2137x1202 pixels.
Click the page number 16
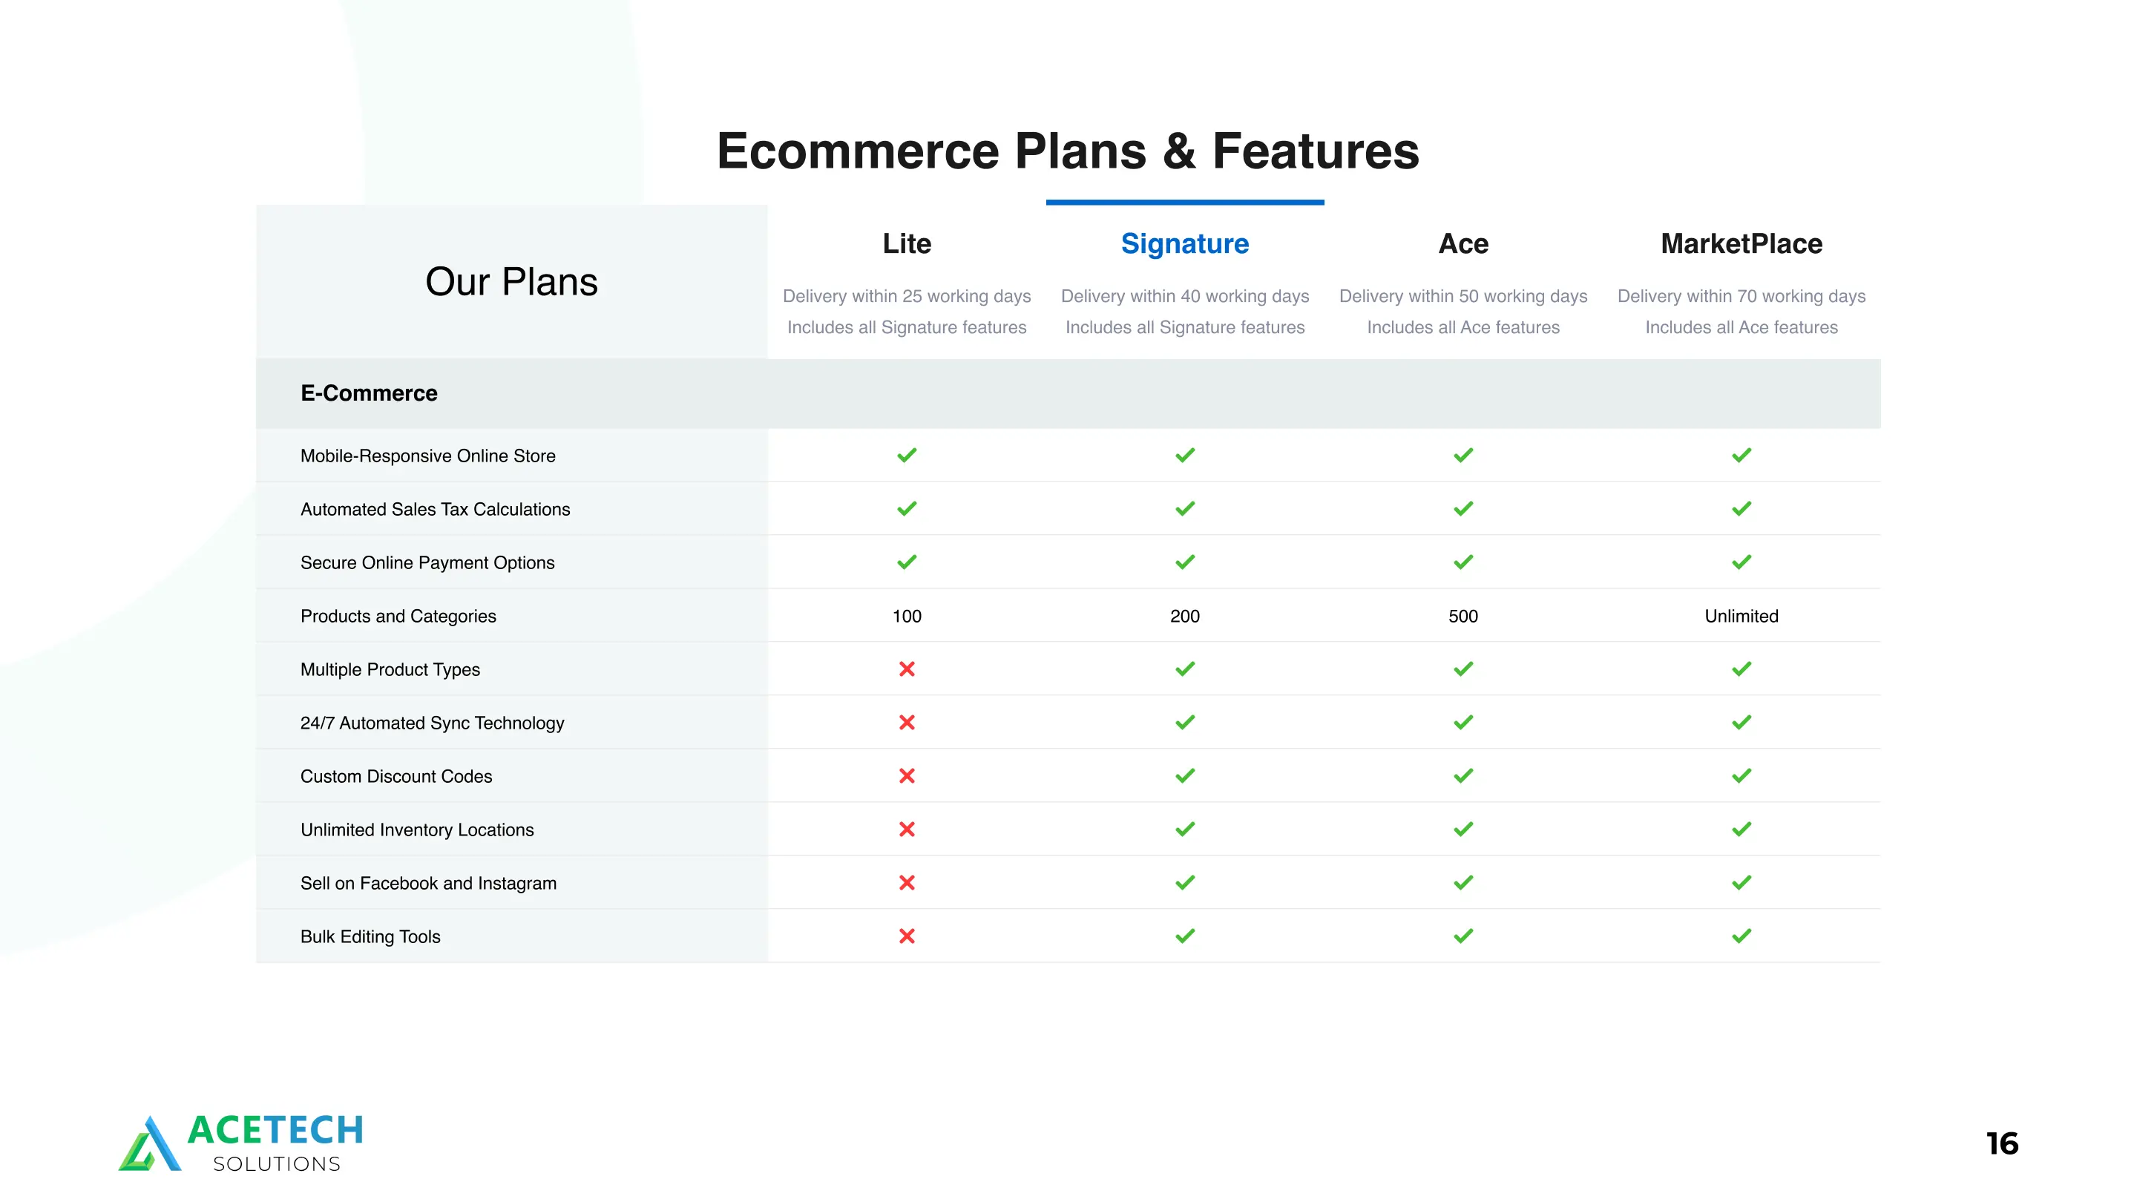(2002, 1144)
